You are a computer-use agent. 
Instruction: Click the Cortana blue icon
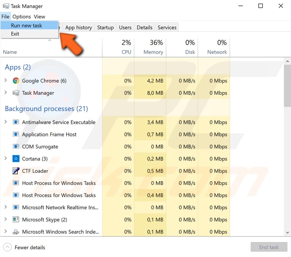[16, 159]
